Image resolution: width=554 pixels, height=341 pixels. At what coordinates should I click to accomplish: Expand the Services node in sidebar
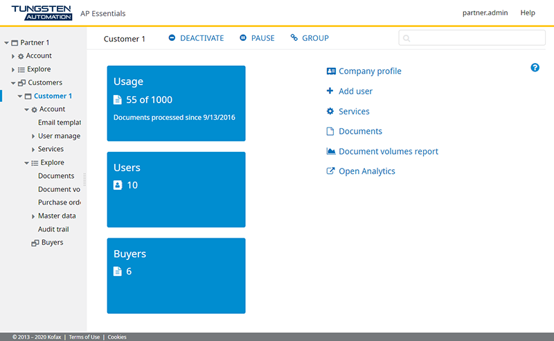(x=33, y=150)
